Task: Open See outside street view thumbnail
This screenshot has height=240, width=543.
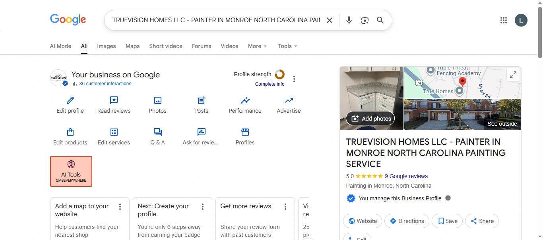Action: (x=463, y=114)
